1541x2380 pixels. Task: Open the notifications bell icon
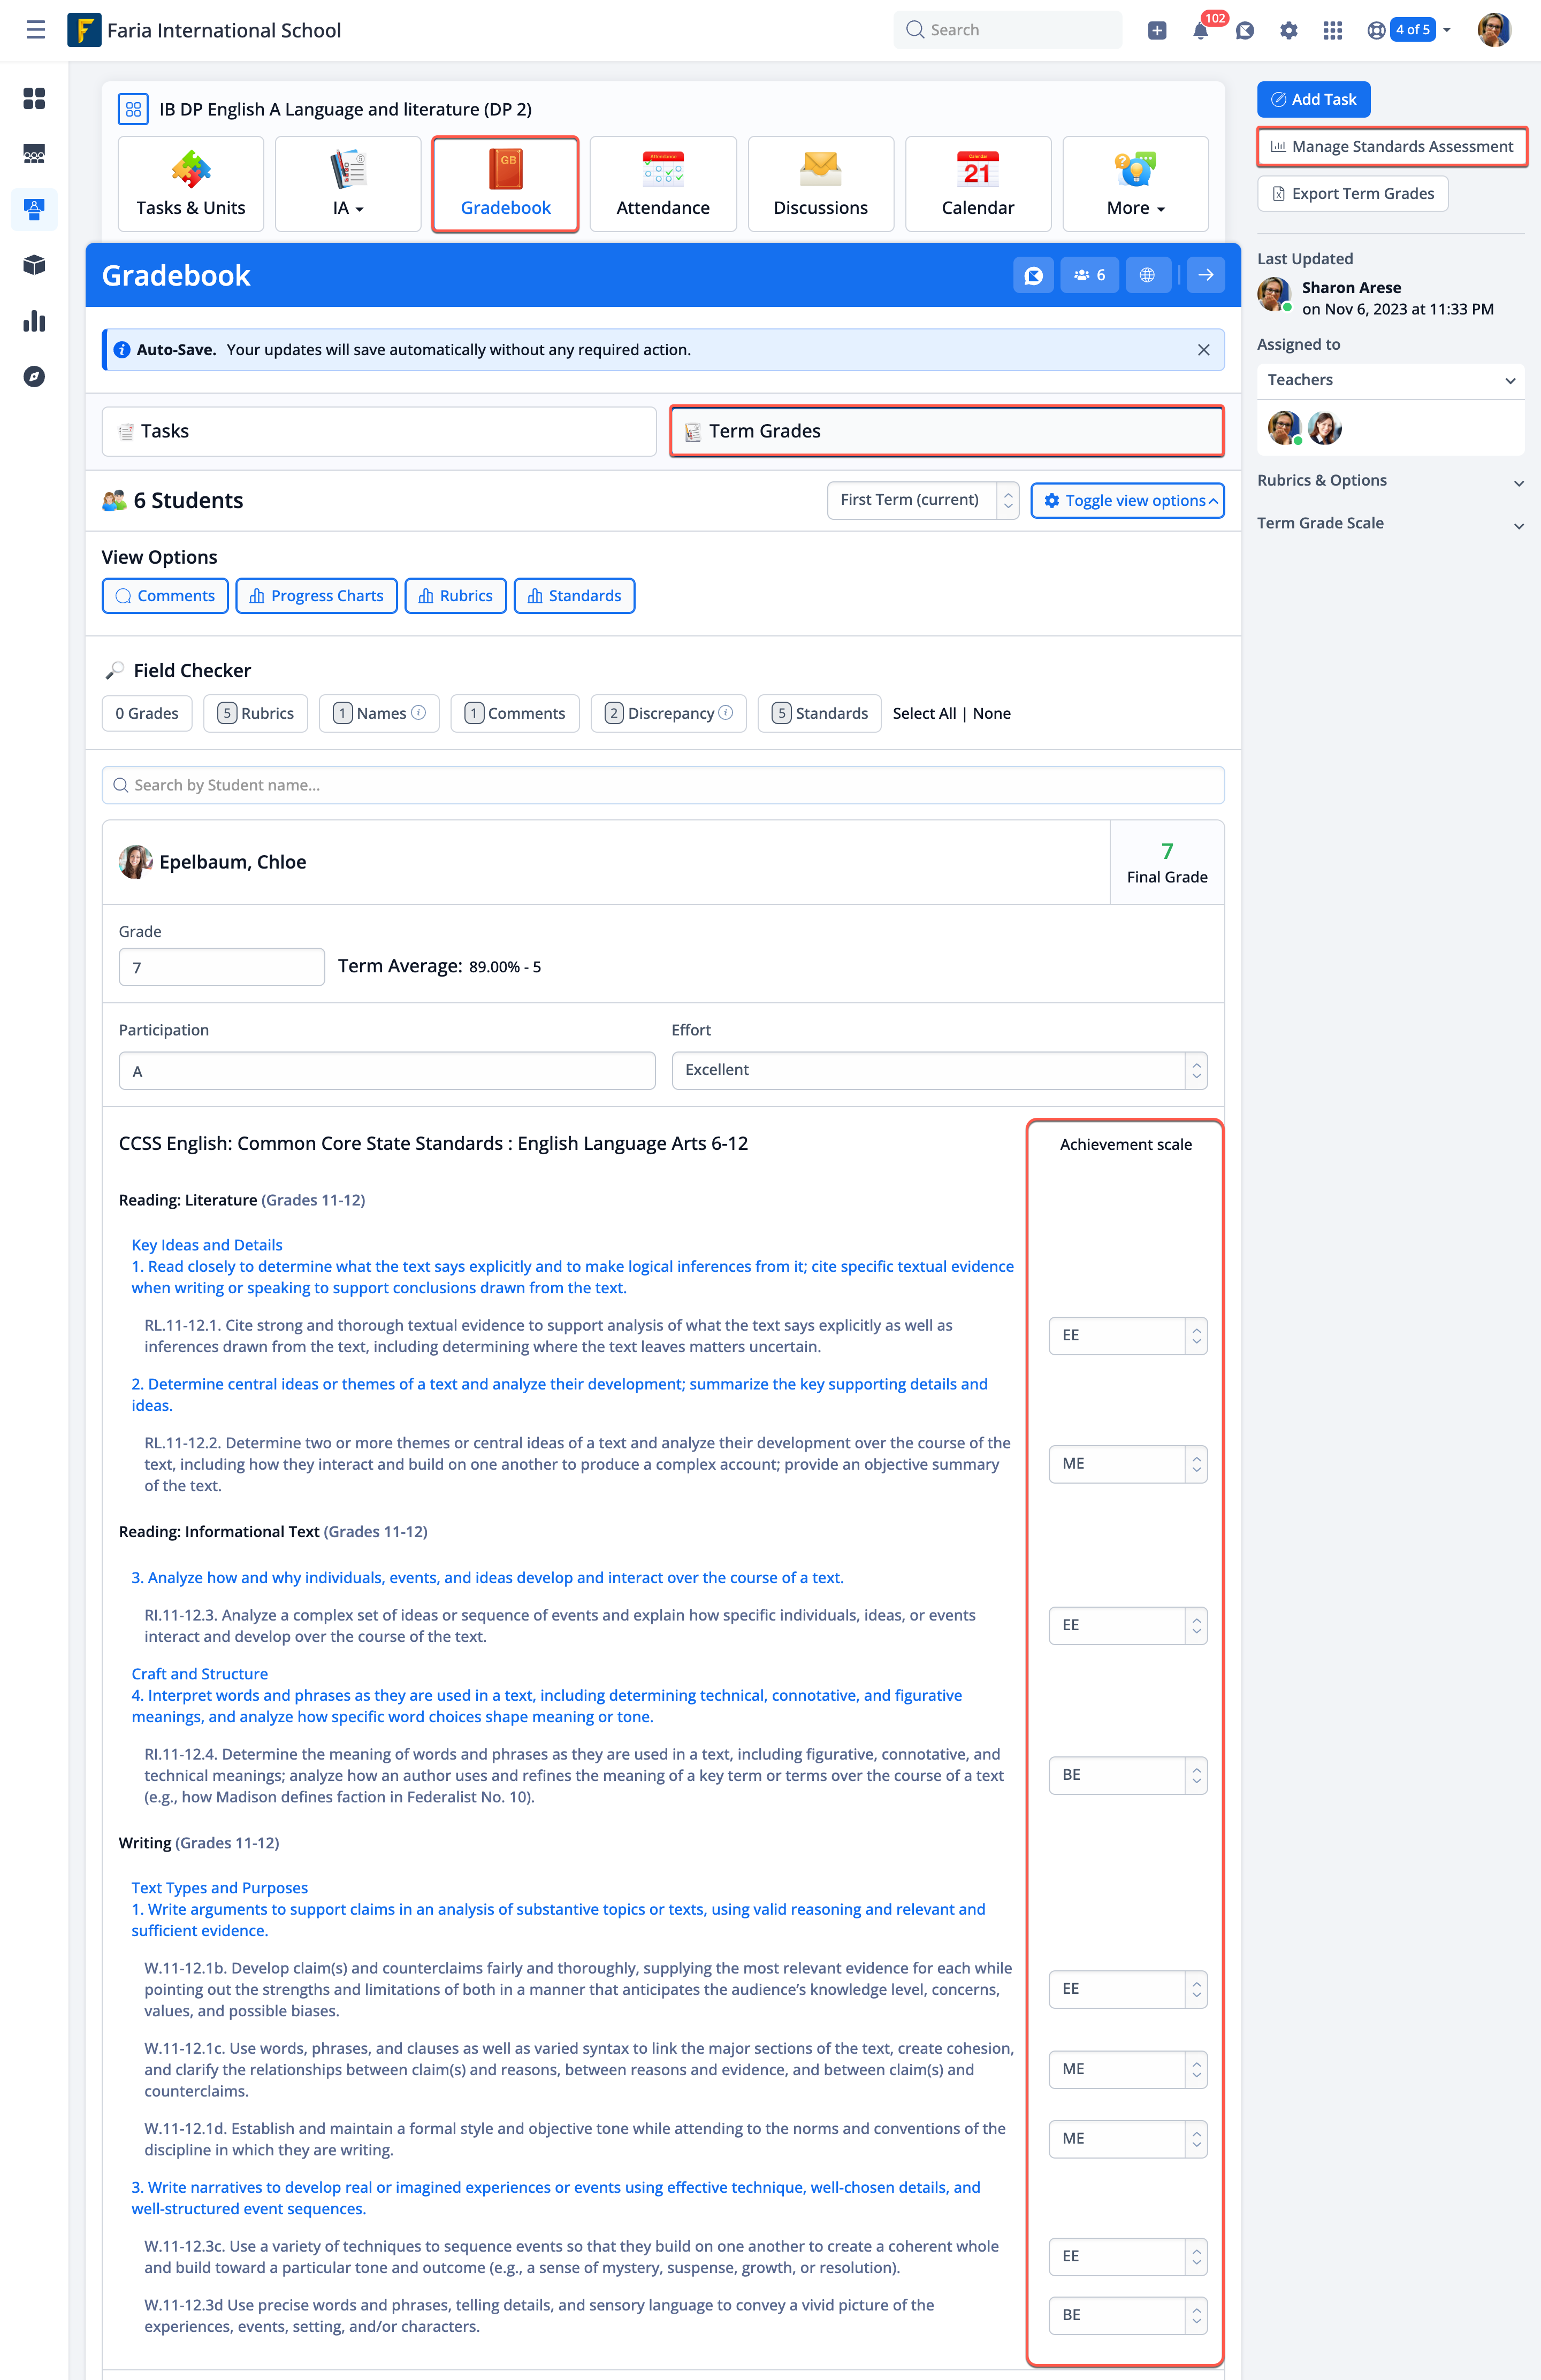click(1200, 31)
